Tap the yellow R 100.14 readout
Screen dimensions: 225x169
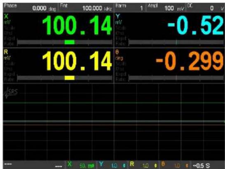click(77, 61)
